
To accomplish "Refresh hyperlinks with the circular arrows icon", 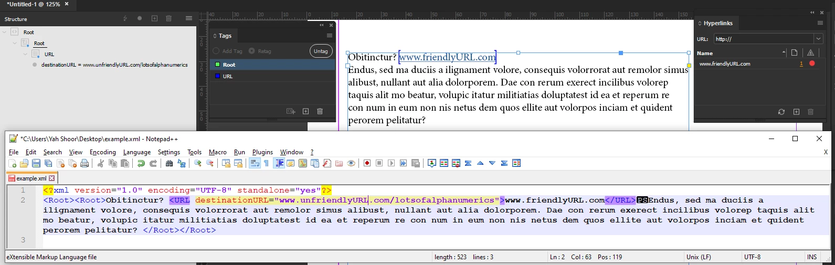I will click(x=781, y=112).
